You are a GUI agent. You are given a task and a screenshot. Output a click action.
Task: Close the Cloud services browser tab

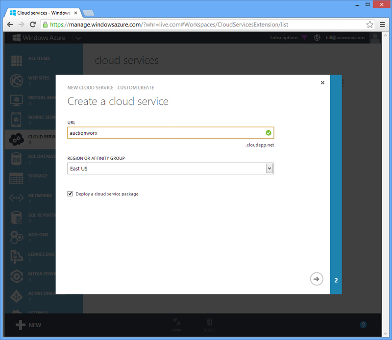(75, 13)
